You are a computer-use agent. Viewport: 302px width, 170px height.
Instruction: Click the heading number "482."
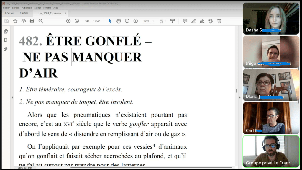[x=31, y=41]
